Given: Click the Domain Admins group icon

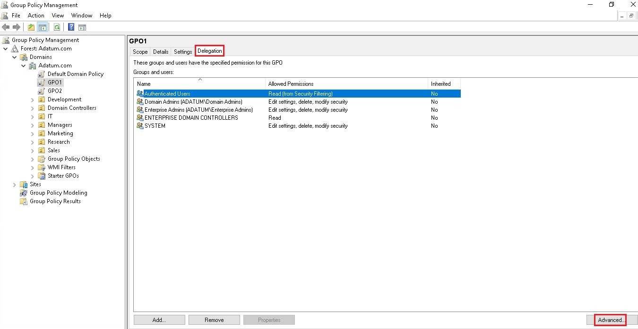Looking at the screenshot, I should pyautogui.click(x=140, y=102).
